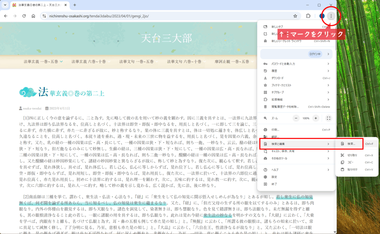
Task: Go to the home page icon
Action: [x=33, y=16]
